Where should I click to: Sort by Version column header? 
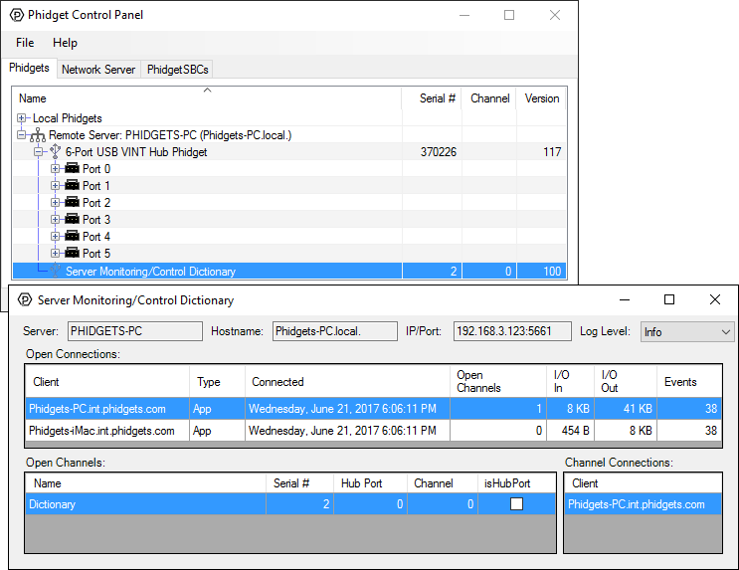541,98
